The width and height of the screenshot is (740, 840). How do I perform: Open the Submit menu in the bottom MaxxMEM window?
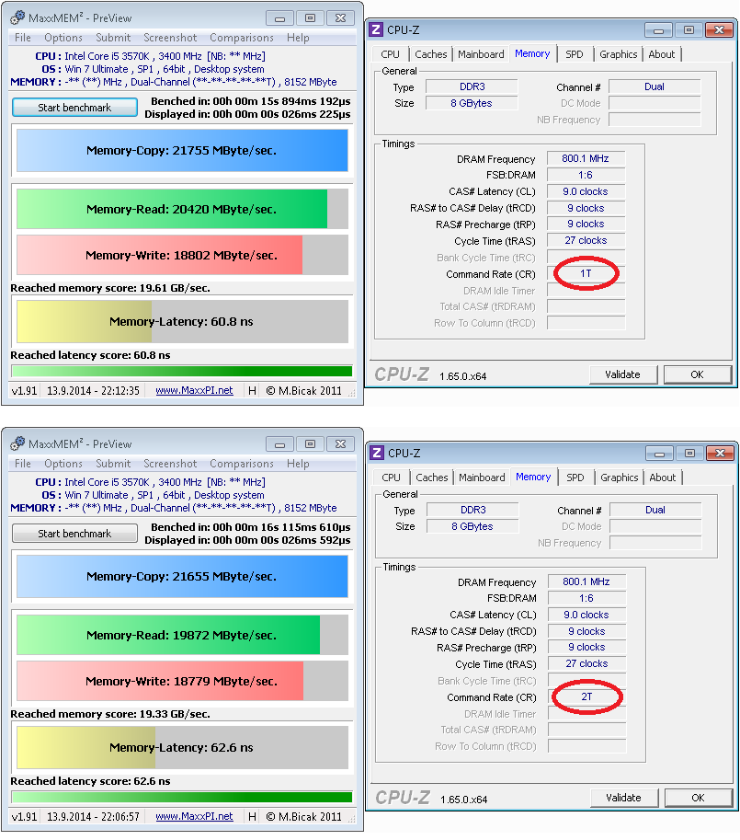(x=113, y=464)
